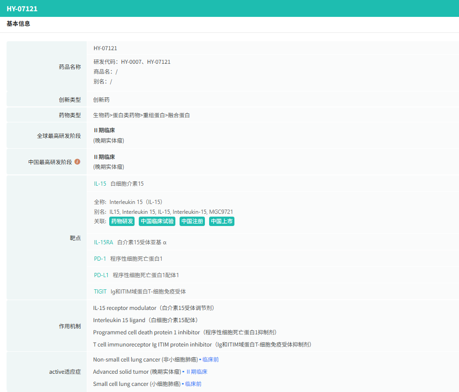Click the 生物药>蛋白类药物>重组蛋白>融合蛋白 drug type text

pos(142,115)
